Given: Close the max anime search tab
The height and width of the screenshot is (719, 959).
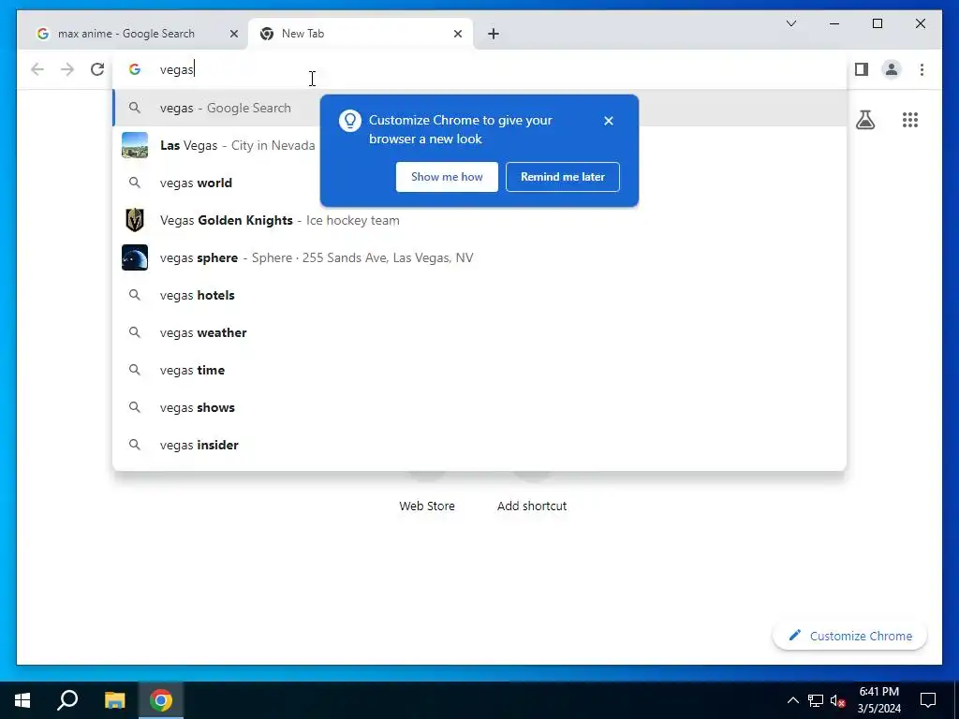Looking at the screenshot, I should point(233,34).
